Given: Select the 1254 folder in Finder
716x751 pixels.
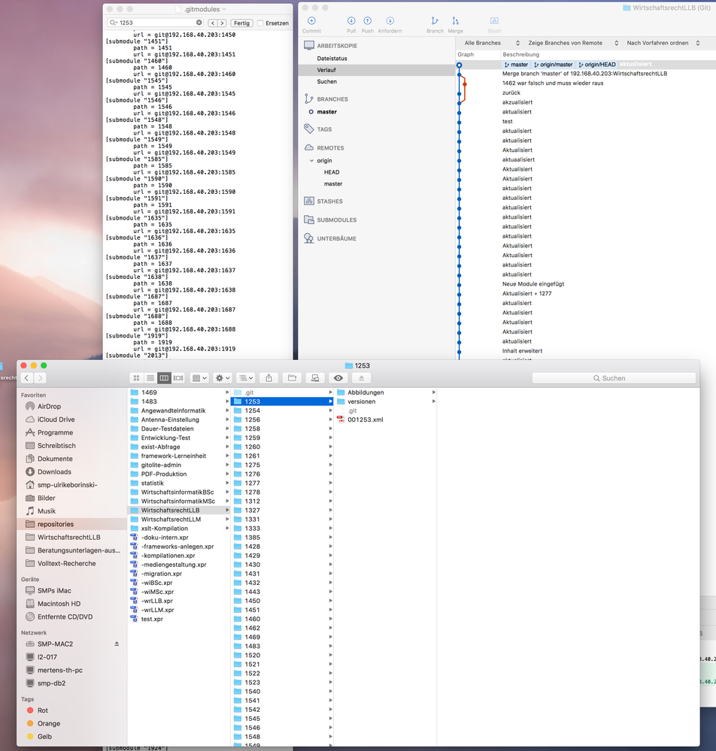Looking at the screenshot, I should [253, 410].
